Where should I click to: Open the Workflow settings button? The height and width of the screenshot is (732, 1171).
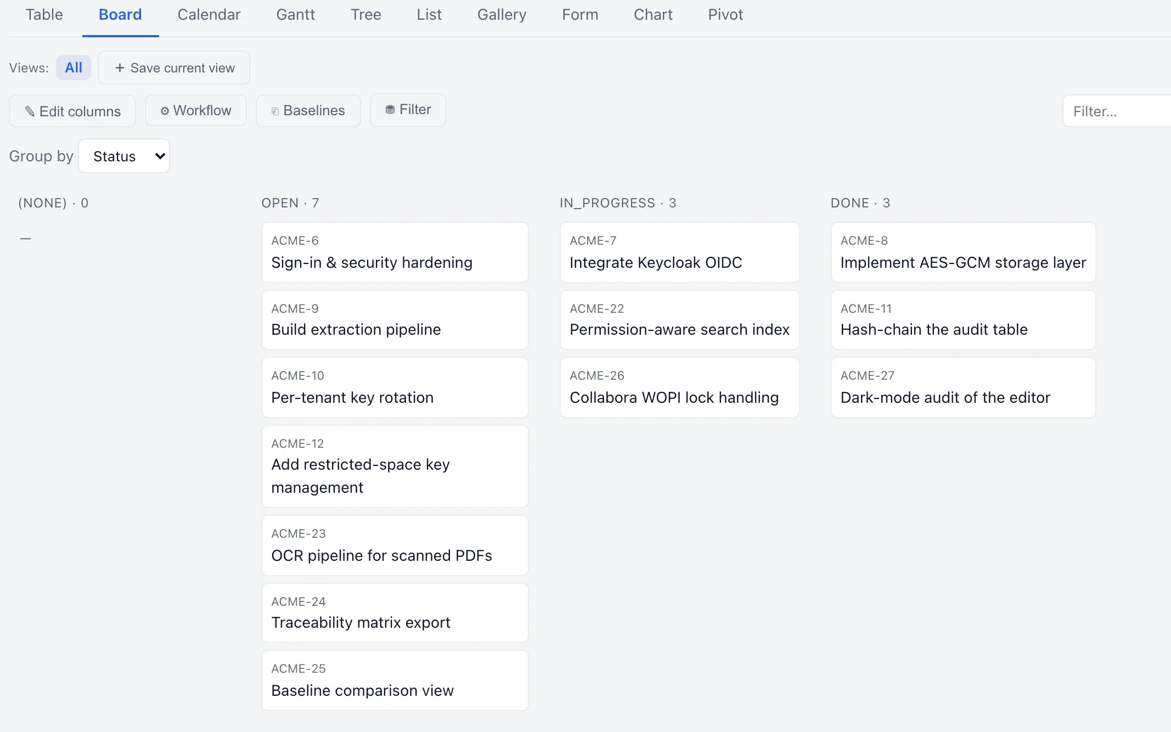point(196,110)
